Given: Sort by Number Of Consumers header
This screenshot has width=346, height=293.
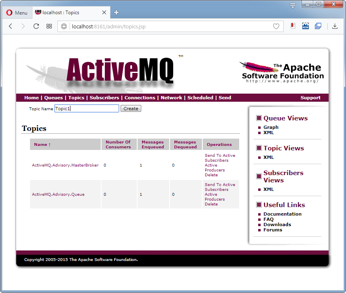Looking at the screenshot, I should (118, 145).
